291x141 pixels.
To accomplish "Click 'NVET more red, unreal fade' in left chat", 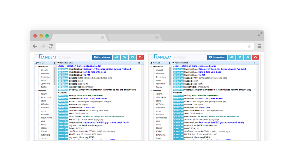I will tap(90, 96).
